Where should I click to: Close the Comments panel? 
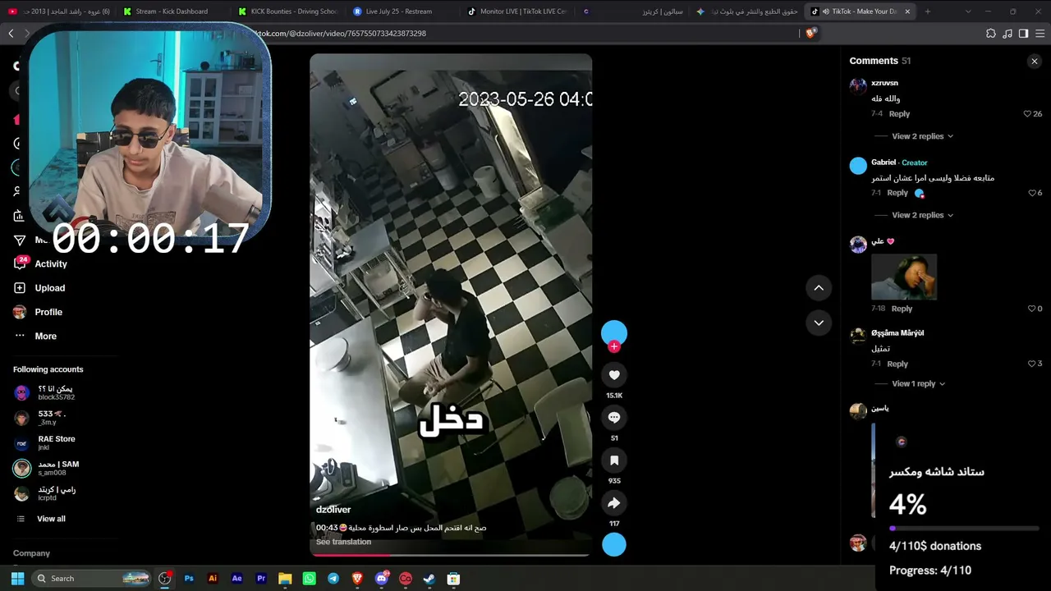point(1035,61)
